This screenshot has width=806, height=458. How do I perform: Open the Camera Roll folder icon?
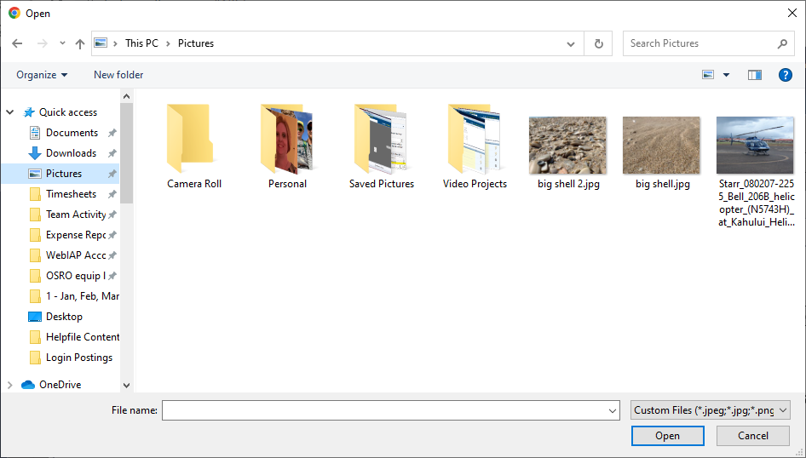click(x=190, y=138)
